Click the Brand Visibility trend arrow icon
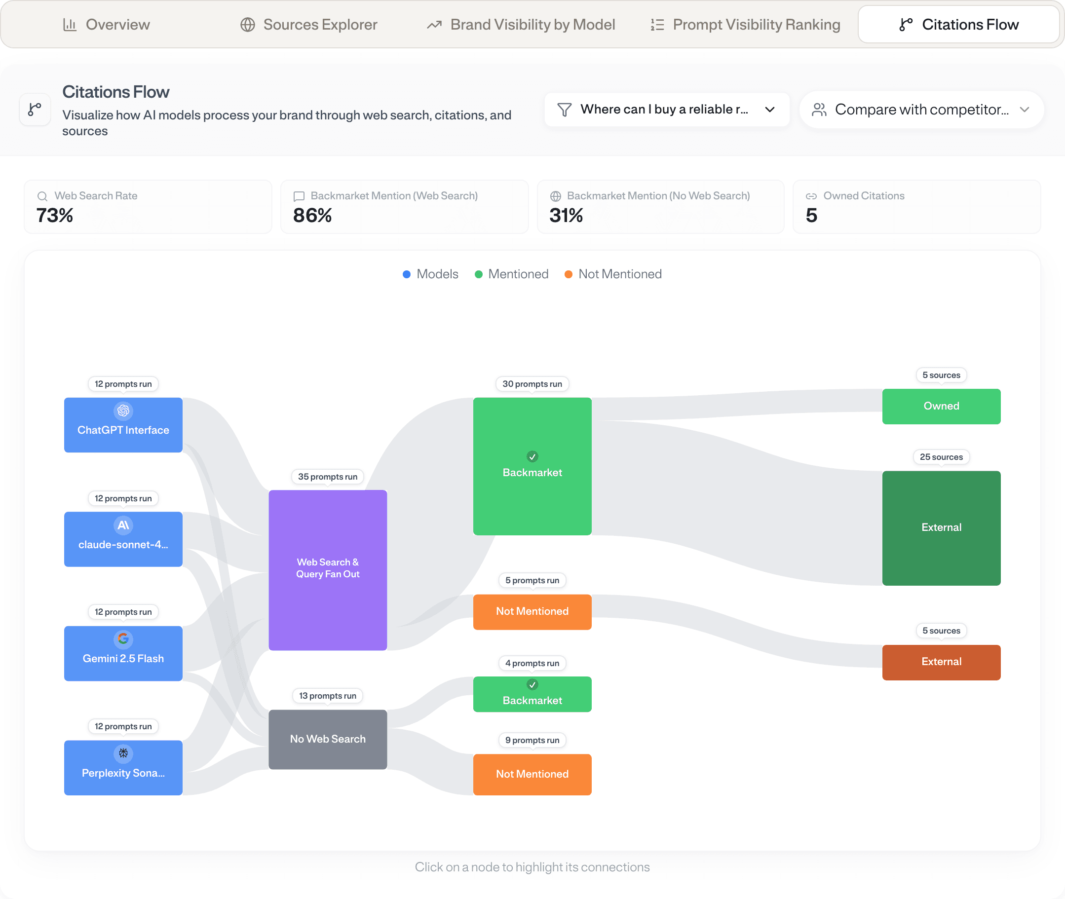Image resolution: width=1065 pixels, height=899 pixels. coord(434,25)
